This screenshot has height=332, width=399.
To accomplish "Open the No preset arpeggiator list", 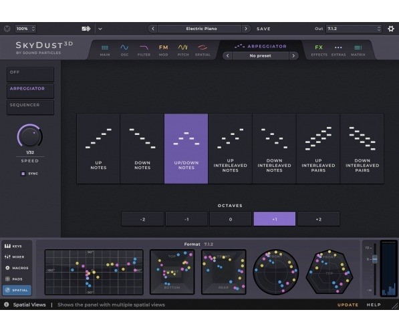I will coord(260,55).
